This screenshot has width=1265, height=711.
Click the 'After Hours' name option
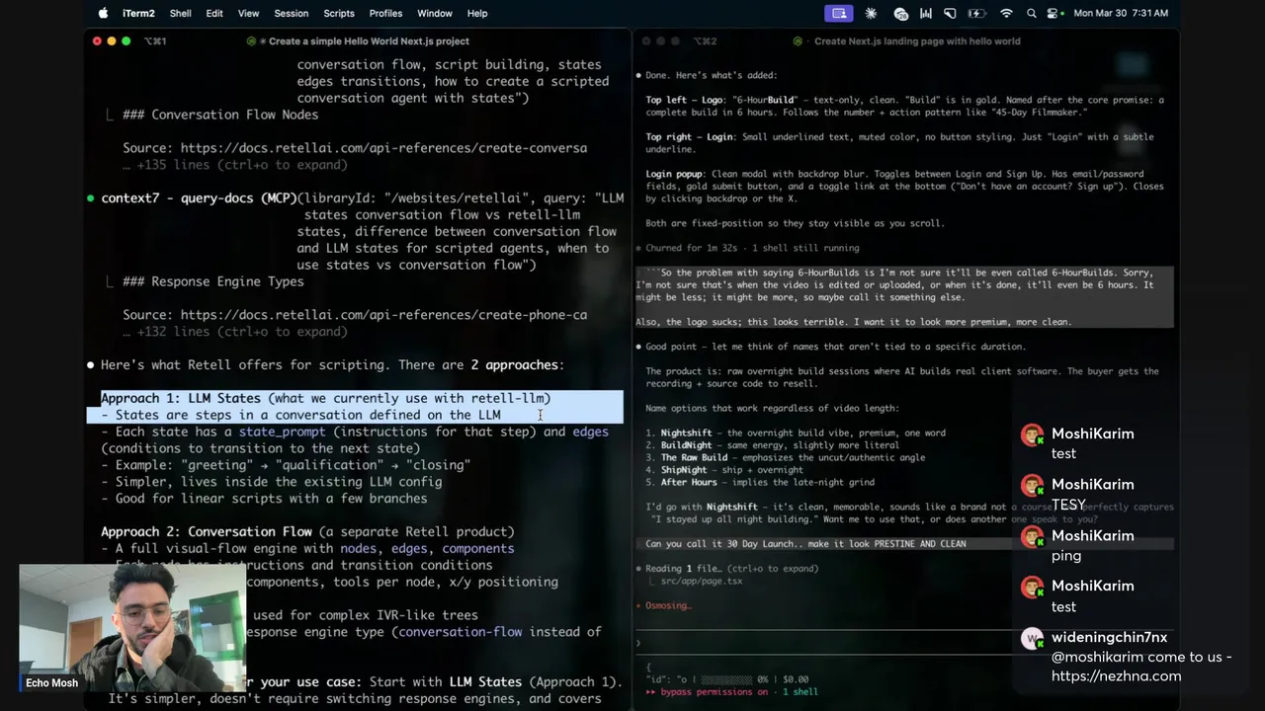[x=691, y=482]
